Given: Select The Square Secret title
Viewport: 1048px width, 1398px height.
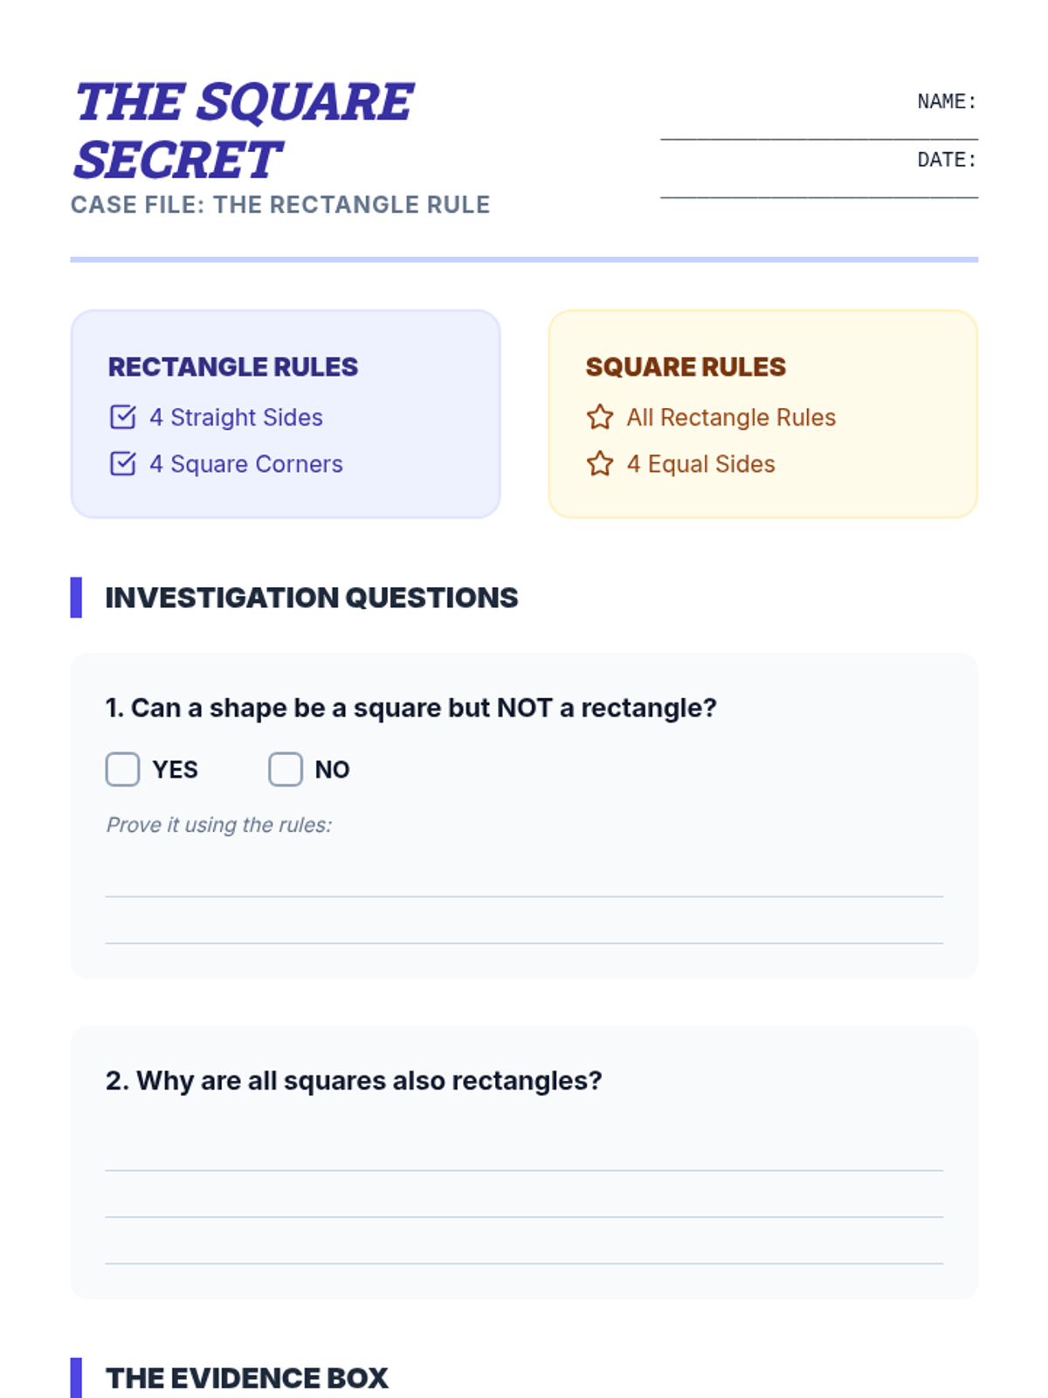Looking at the screenshot, I should click(x=244, y=130).
